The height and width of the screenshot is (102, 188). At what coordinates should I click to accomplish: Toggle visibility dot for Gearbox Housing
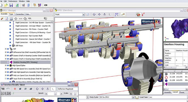(8, 62)
